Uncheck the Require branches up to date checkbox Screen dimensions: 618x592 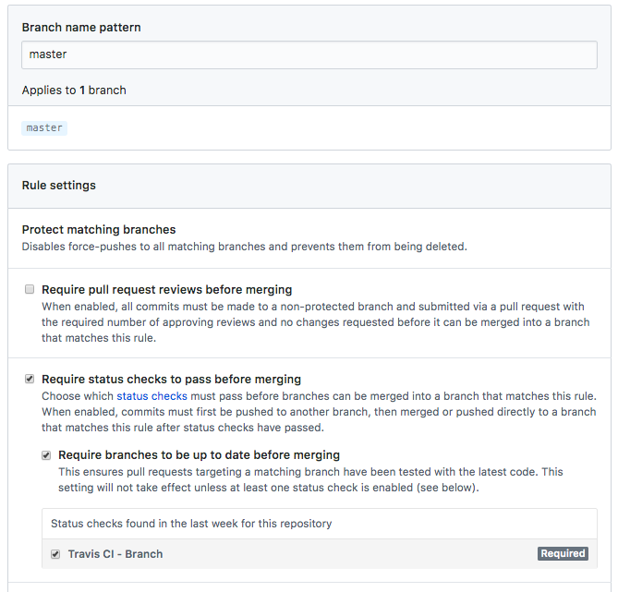[46, 455]
